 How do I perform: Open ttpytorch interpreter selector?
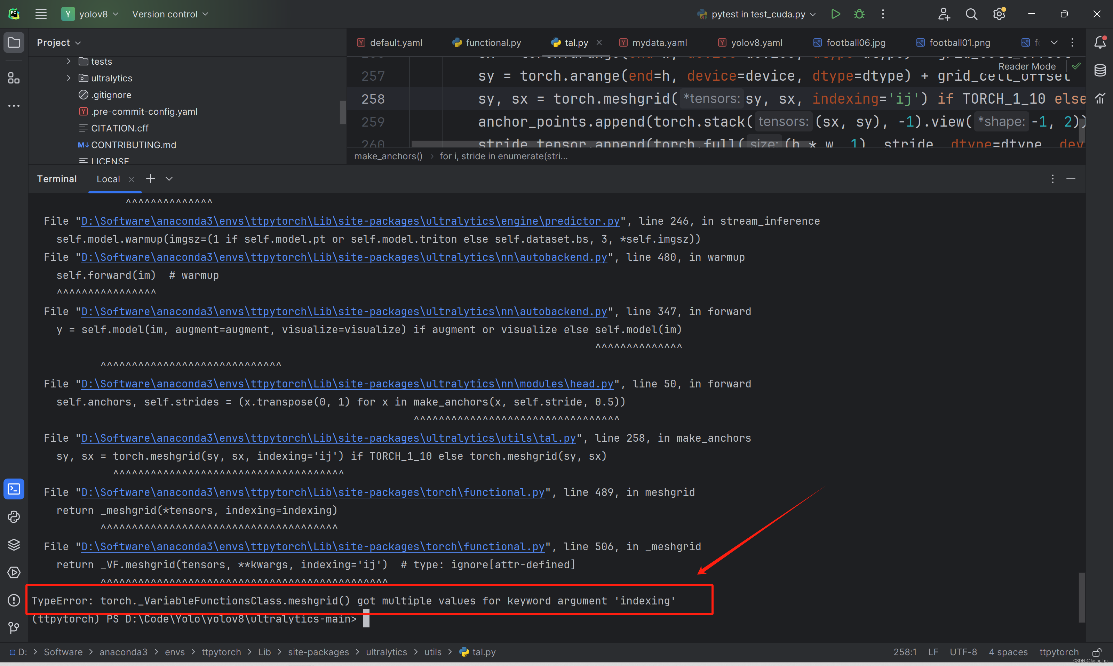pos(1059,652)
